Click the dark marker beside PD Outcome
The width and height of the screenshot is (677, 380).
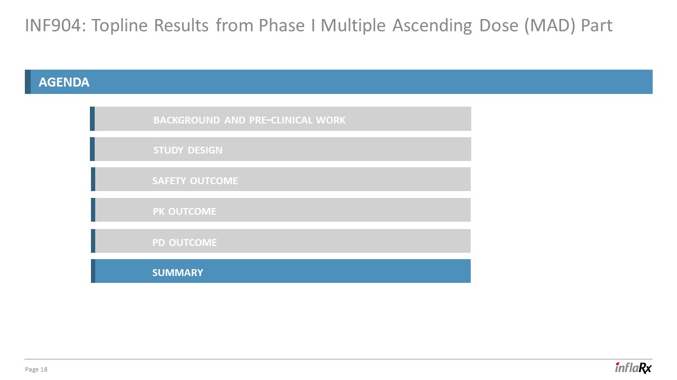(93, 241)
